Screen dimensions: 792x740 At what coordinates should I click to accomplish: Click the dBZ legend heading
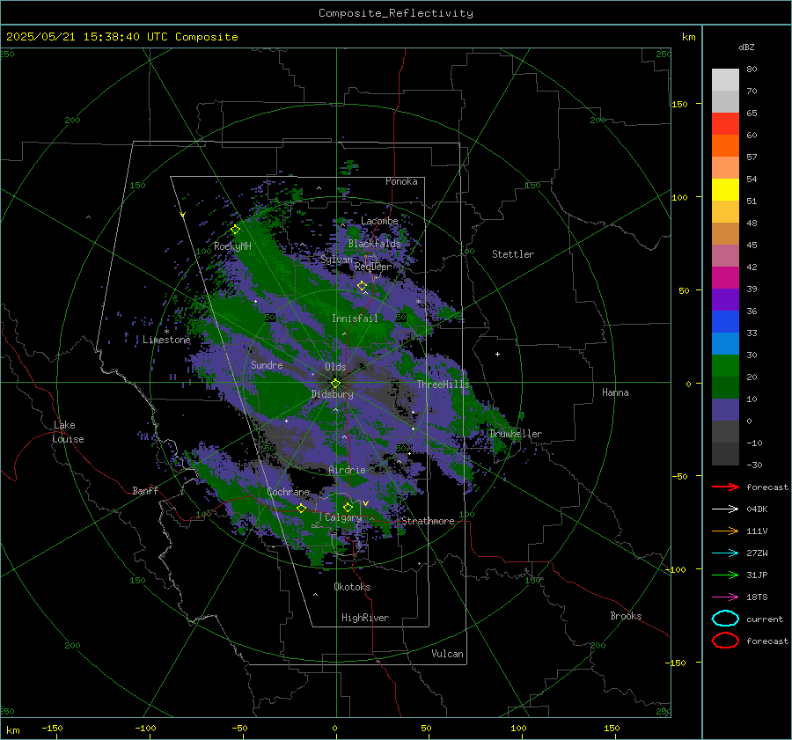point(746,47)
